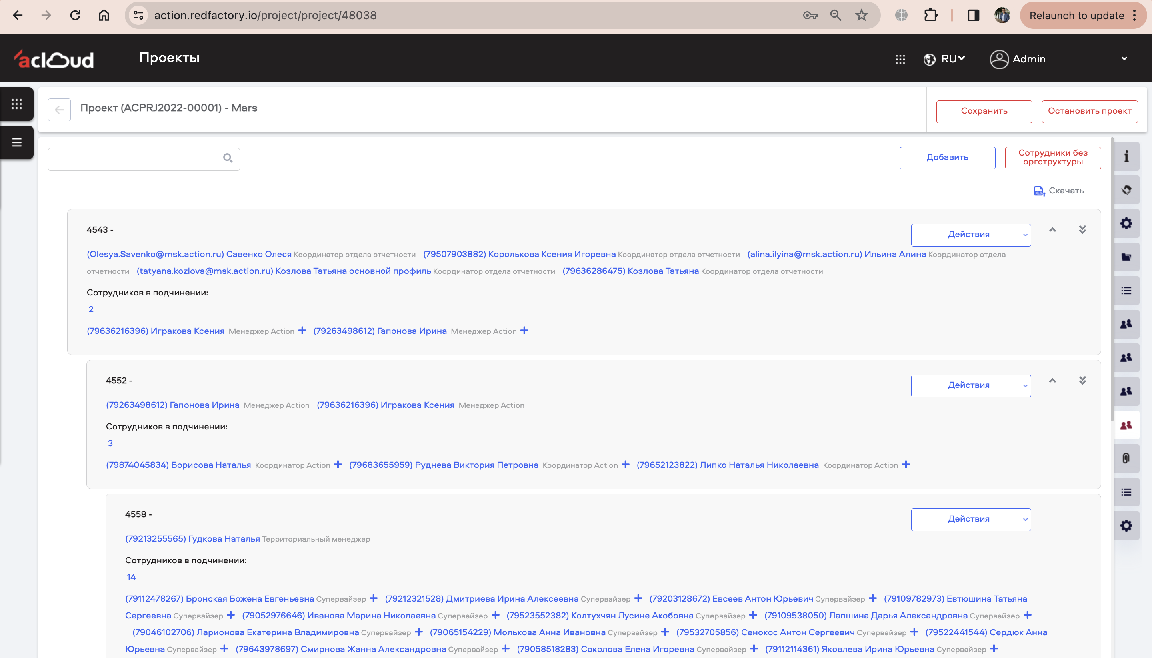Screen dimensions: 1152x658
Task: Click the plus next to Гапонова Ирина in 4543
Action: click(524, 331)
